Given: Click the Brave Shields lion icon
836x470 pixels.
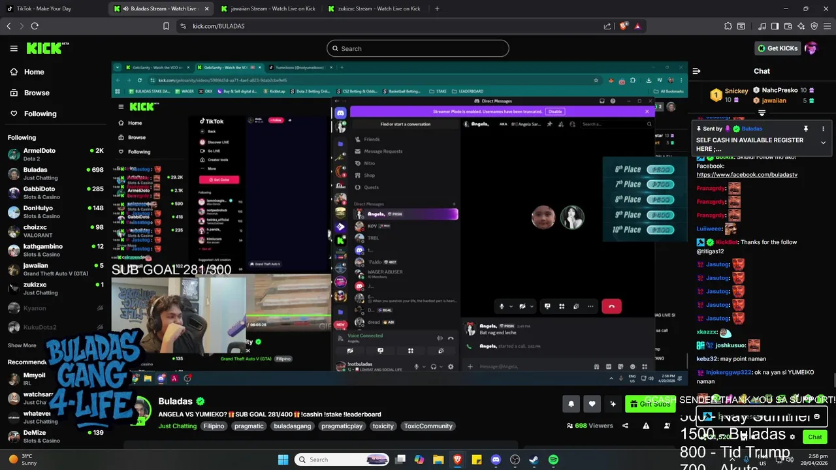Looking at the screenshot, I should tap(623, 26).
